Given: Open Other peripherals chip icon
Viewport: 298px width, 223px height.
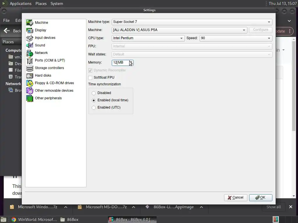Looking at the screenshot, I should click(x=30, y=98).
